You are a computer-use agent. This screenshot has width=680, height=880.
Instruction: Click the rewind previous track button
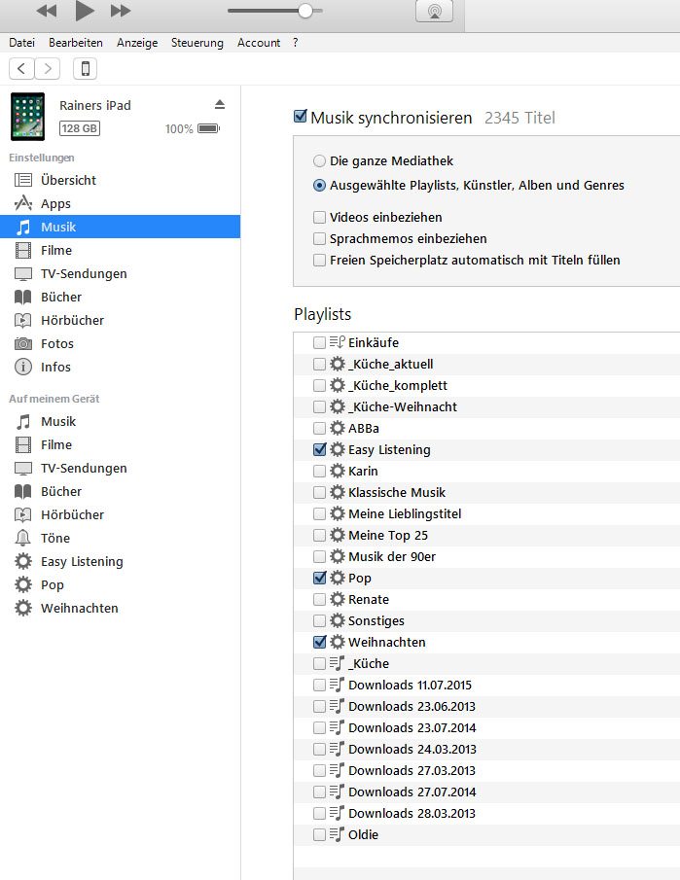[47, 10]
